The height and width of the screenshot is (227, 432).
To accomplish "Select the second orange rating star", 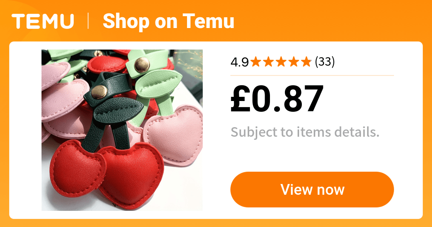I will pos(269,62).
